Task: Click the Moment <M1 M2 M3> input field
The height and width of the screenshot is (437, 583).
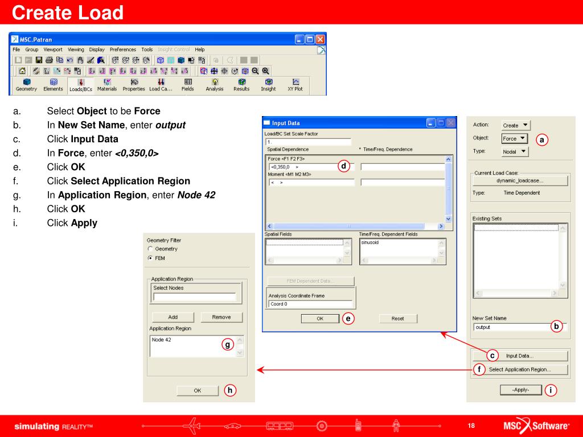Action: 311,183
